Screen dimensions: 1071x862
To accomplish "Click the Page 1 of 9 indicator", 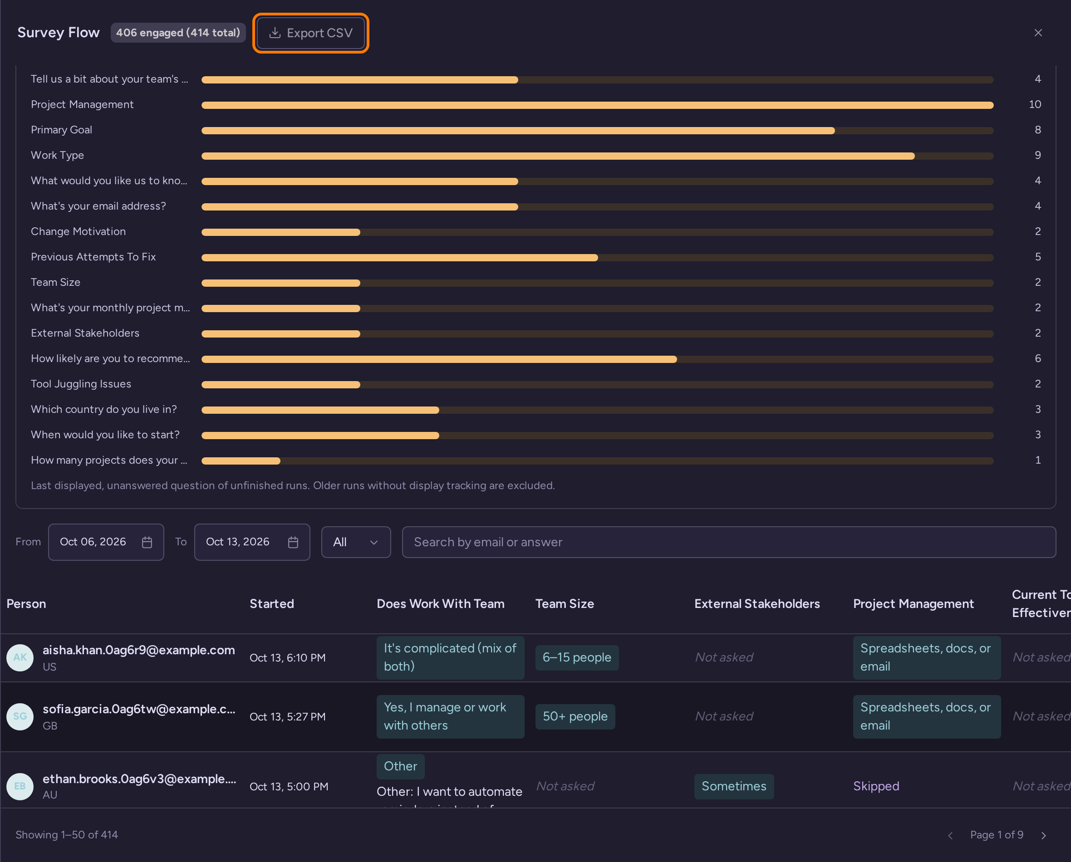I will (996, 835).
